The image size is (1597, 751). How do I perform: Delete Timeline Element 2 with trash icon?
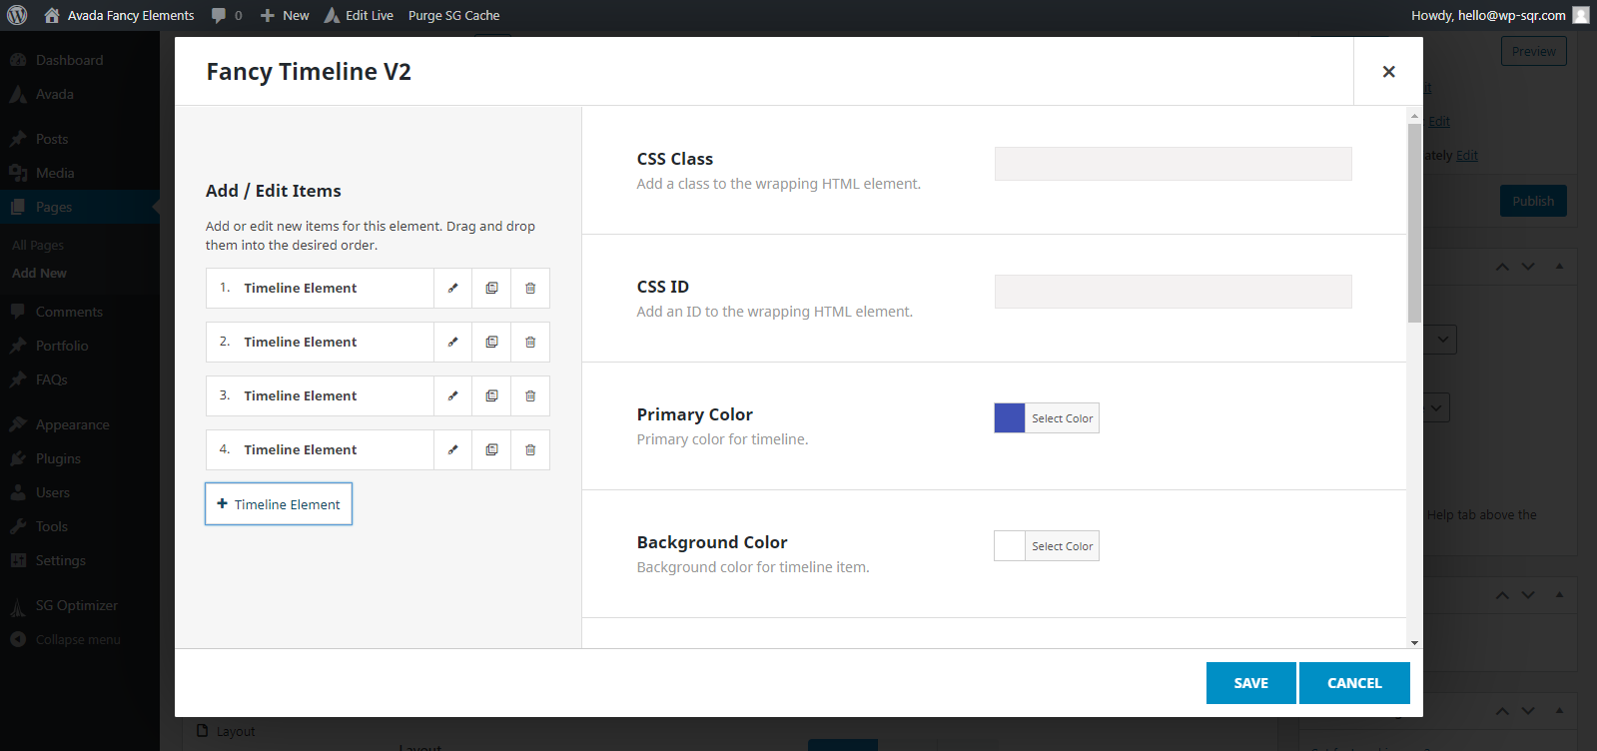[530, 342]
